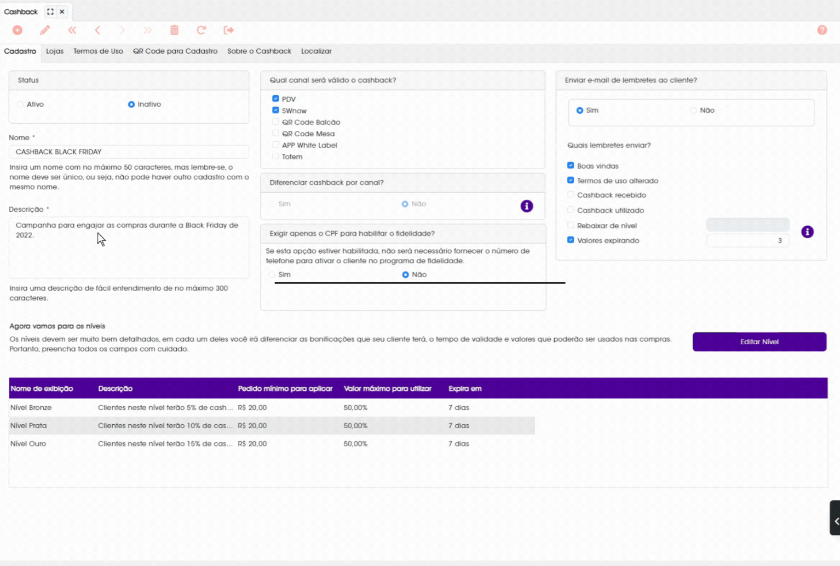Click the delete trash icon

point(174,30)
